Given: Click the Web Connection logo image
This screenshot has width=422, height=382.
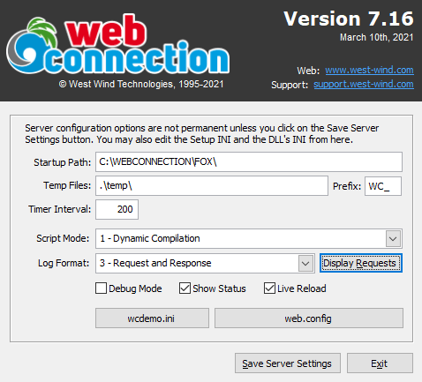Looking at the screenshot, I should [x=117, y=46].
